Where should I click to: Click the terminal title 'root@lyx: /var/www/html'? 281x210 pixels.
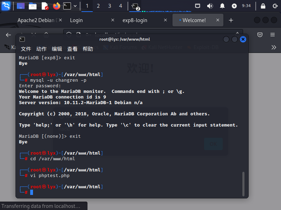coord(125,39)
